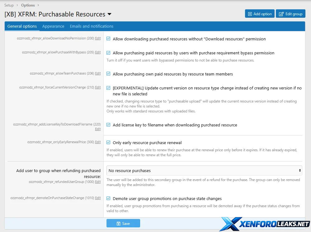Disable Add license key to filename

(108, 125)
